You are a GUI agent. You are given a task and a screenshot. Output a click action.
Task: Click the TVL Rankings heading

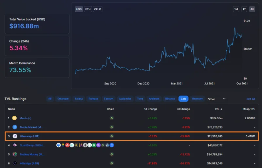click(15, 99)
